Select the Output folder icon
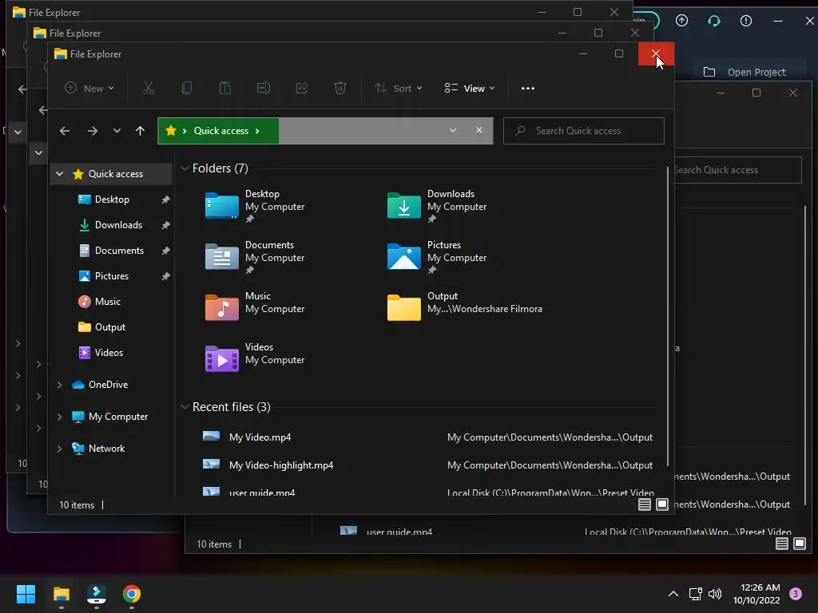 tap(403, 307)
